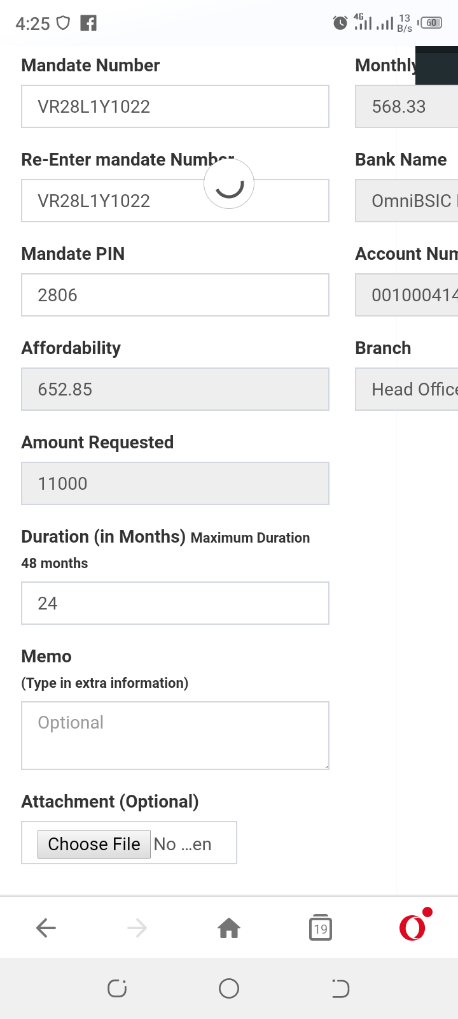This screenshot has height=1019, width=458.
Task: Tap the Facebook notification icon in status bar
Action: pos(88,24)
